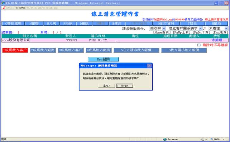
Task: Select the 1成爲我方客戶 tab
Action: 15,50
